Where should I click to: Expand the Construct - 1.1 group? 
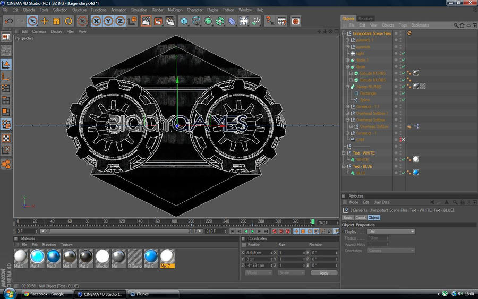tap(347, 106)
